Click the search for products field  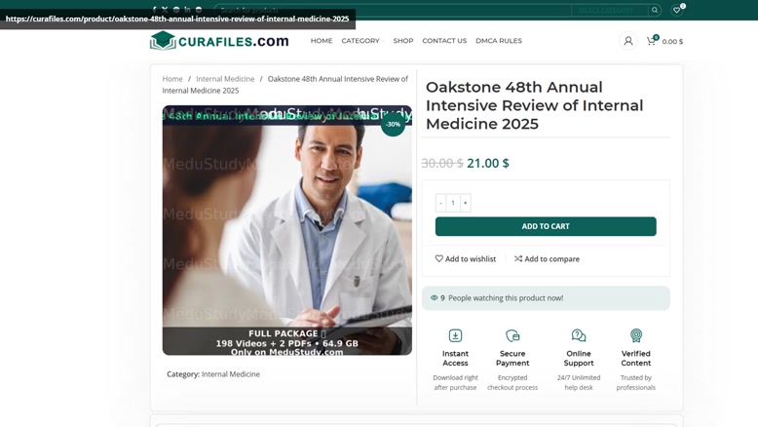pos(393,10)
